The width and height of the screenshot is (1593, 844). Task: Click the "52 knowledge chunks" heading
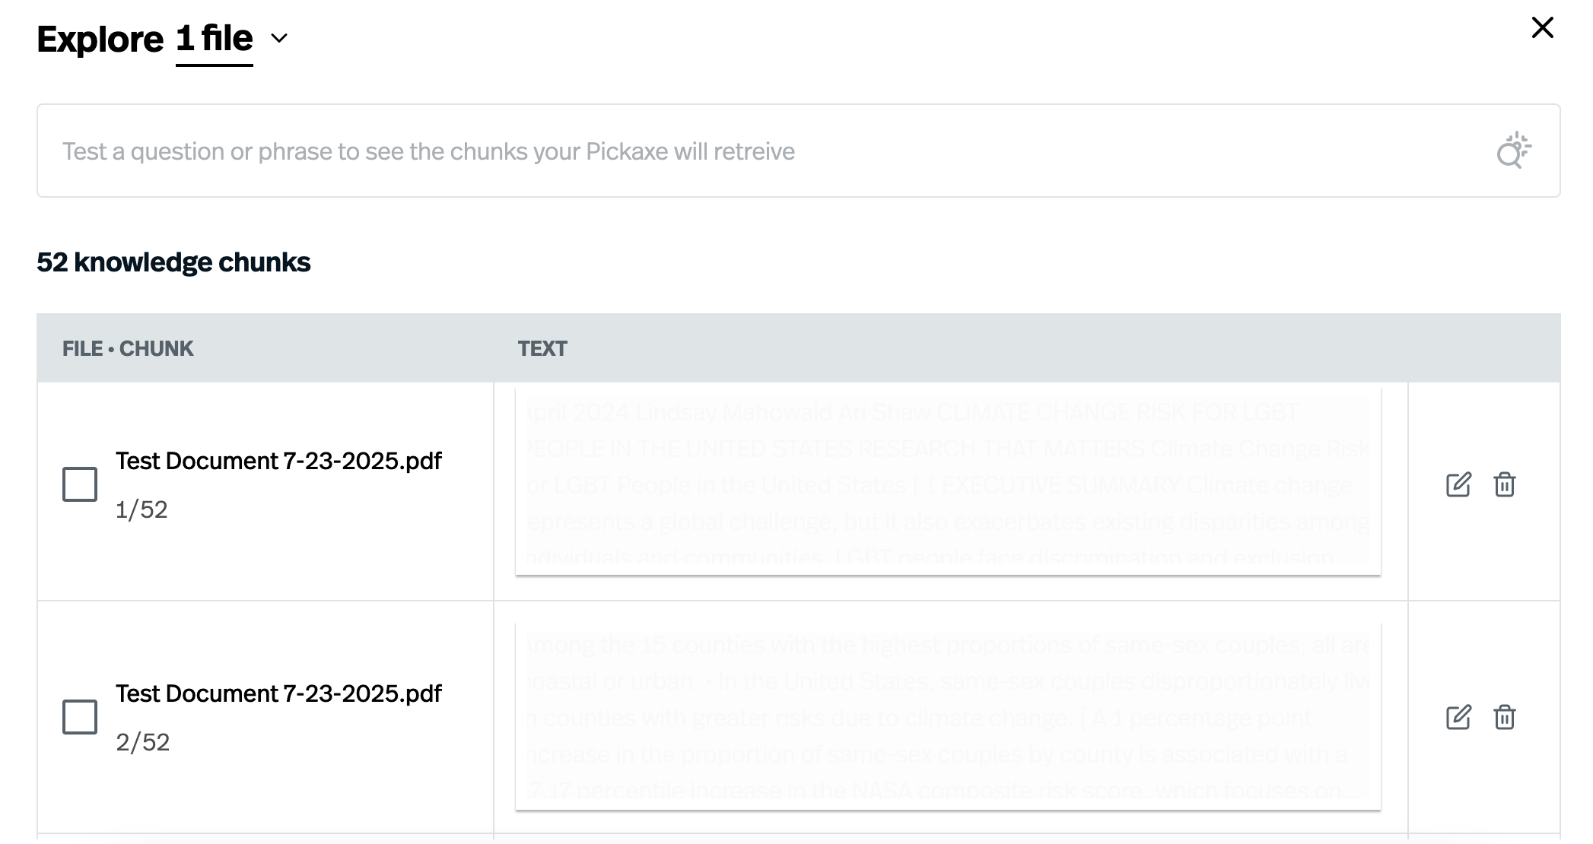coord(173,262)
